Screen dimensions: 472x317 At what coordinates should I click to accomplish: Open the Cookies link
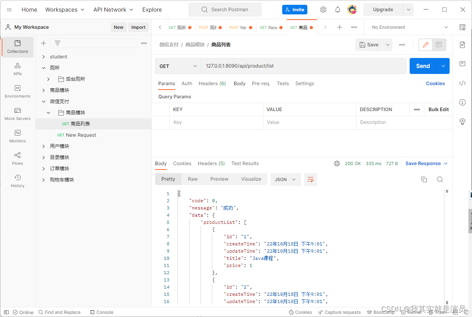point(435,84)
